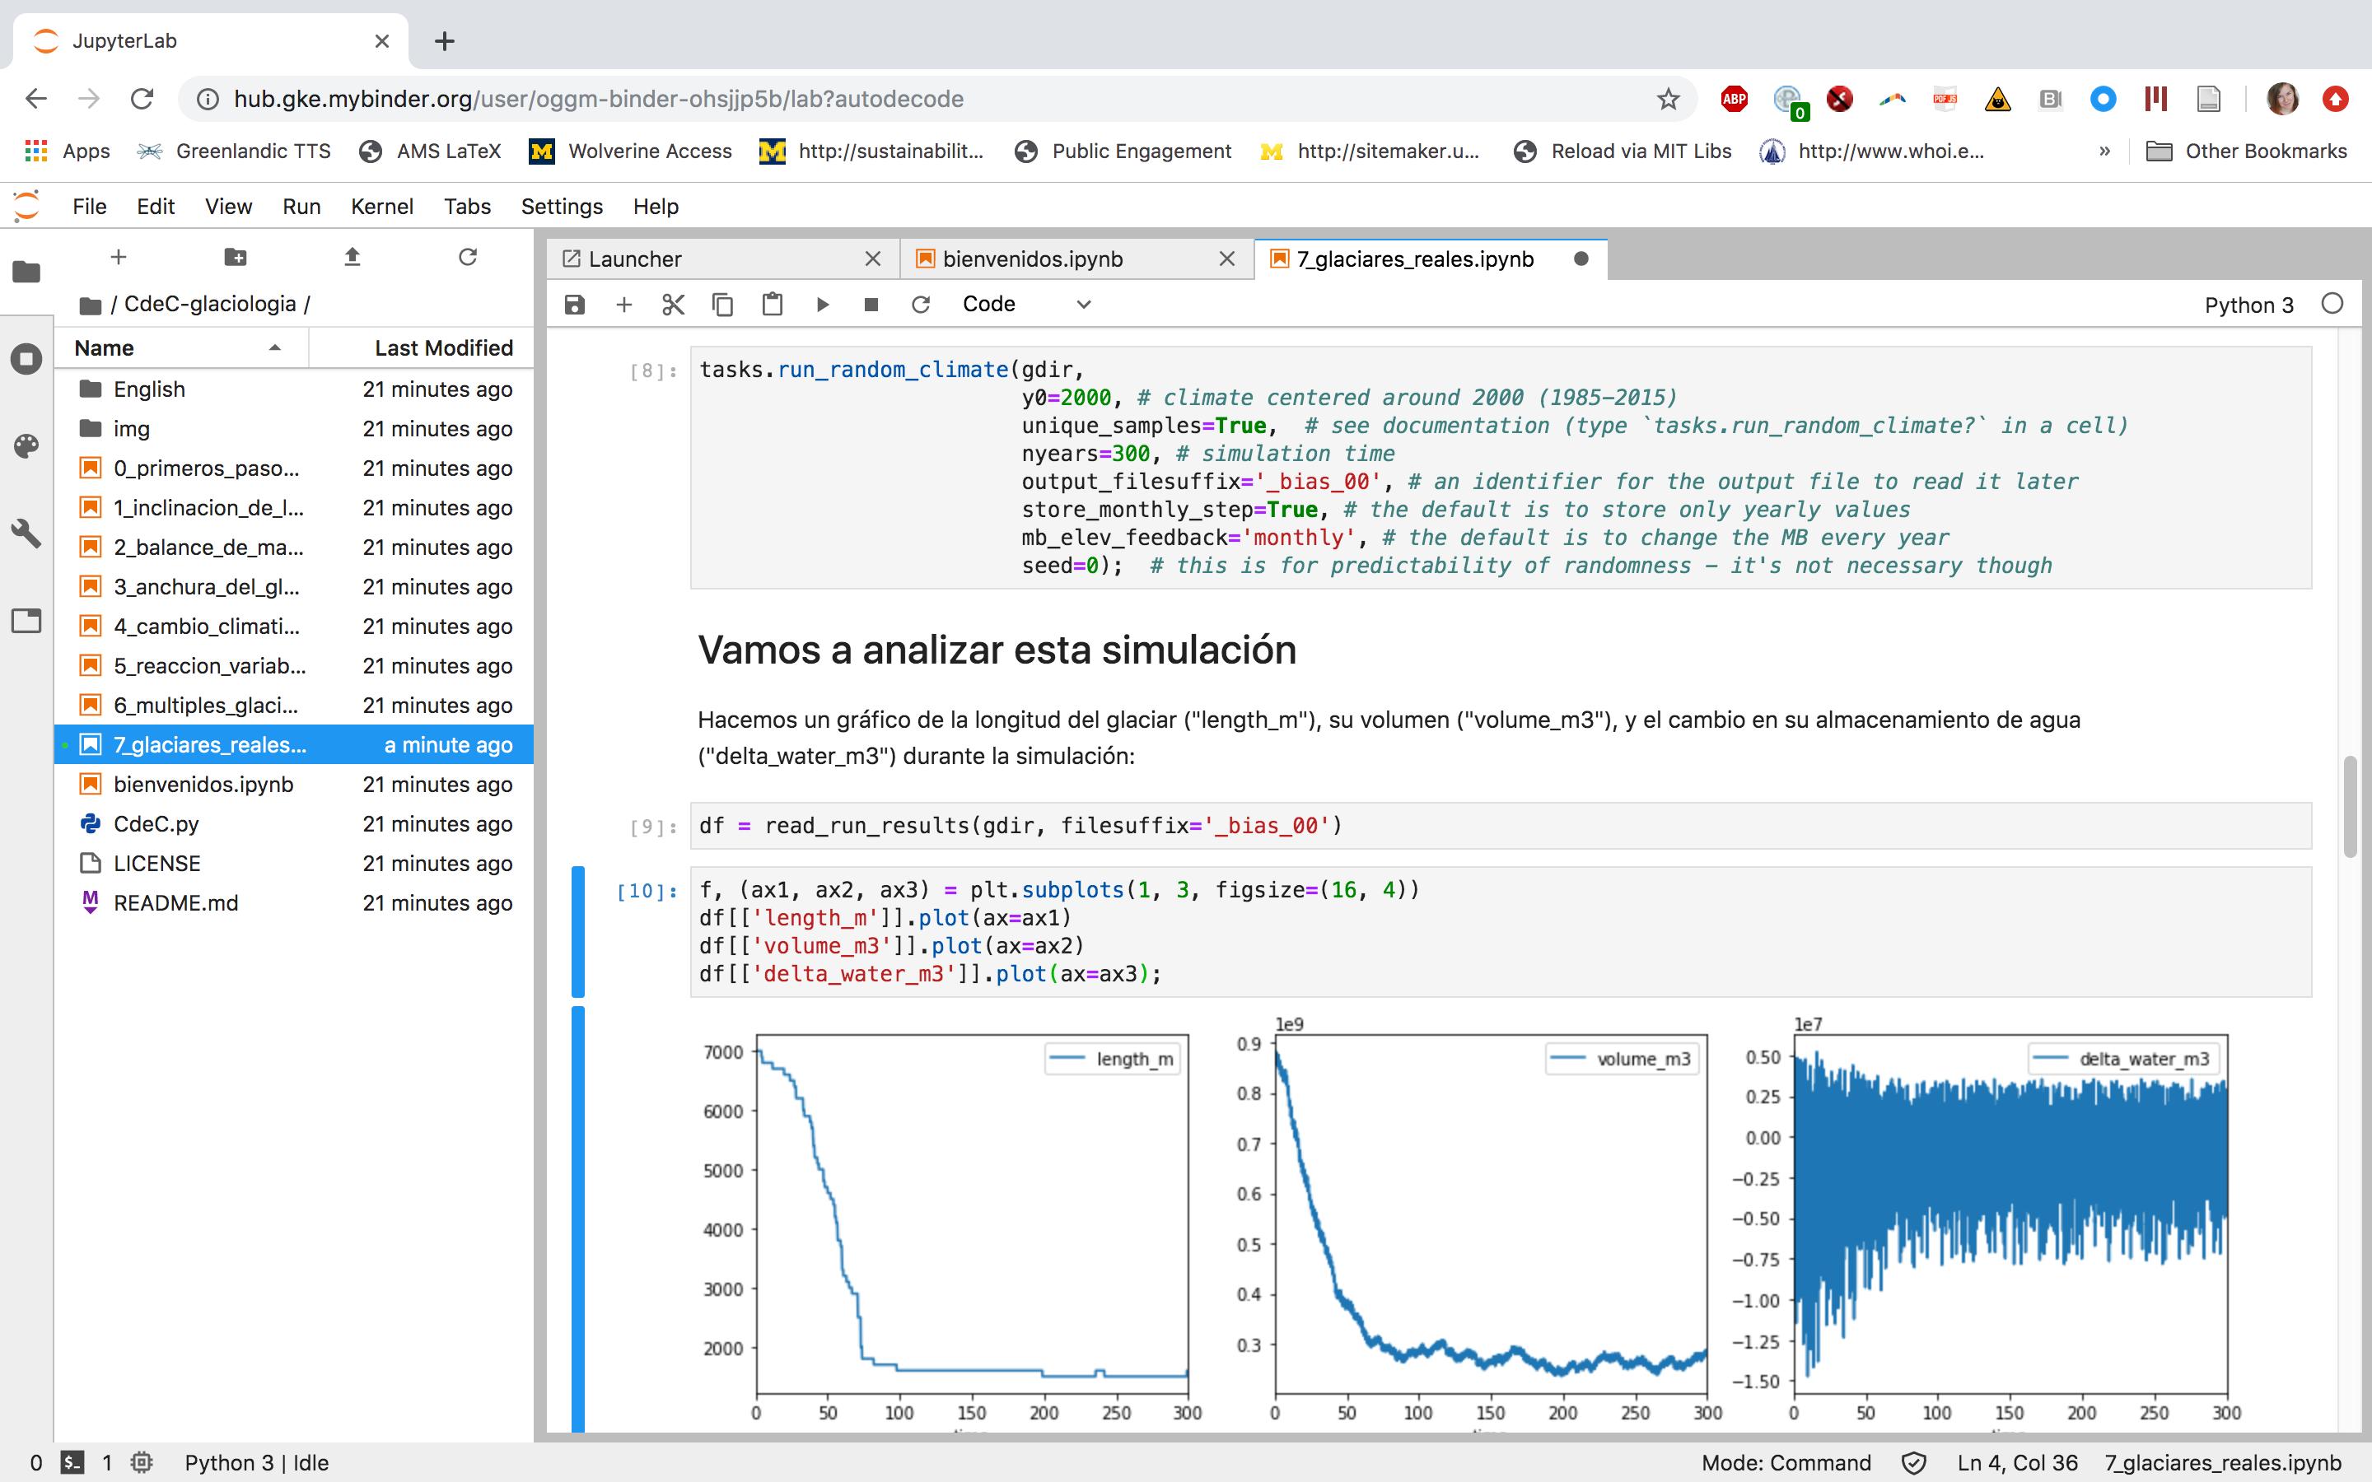The width and height of the screenshot is (2372, 1482).
Task: Collapse cell 10 output via blue bar
Action: 577,1219
